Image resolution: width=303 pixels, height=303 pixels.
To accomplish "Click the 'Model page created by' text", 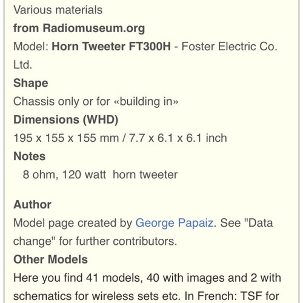I will [x=73, y=223].
